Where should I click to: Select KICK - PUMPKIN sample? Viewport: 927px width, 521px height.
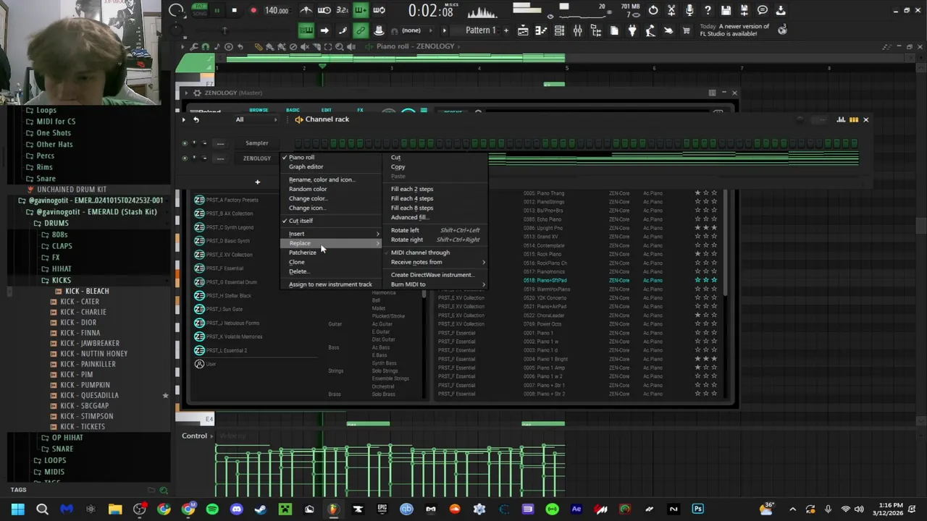pos(85,385)
